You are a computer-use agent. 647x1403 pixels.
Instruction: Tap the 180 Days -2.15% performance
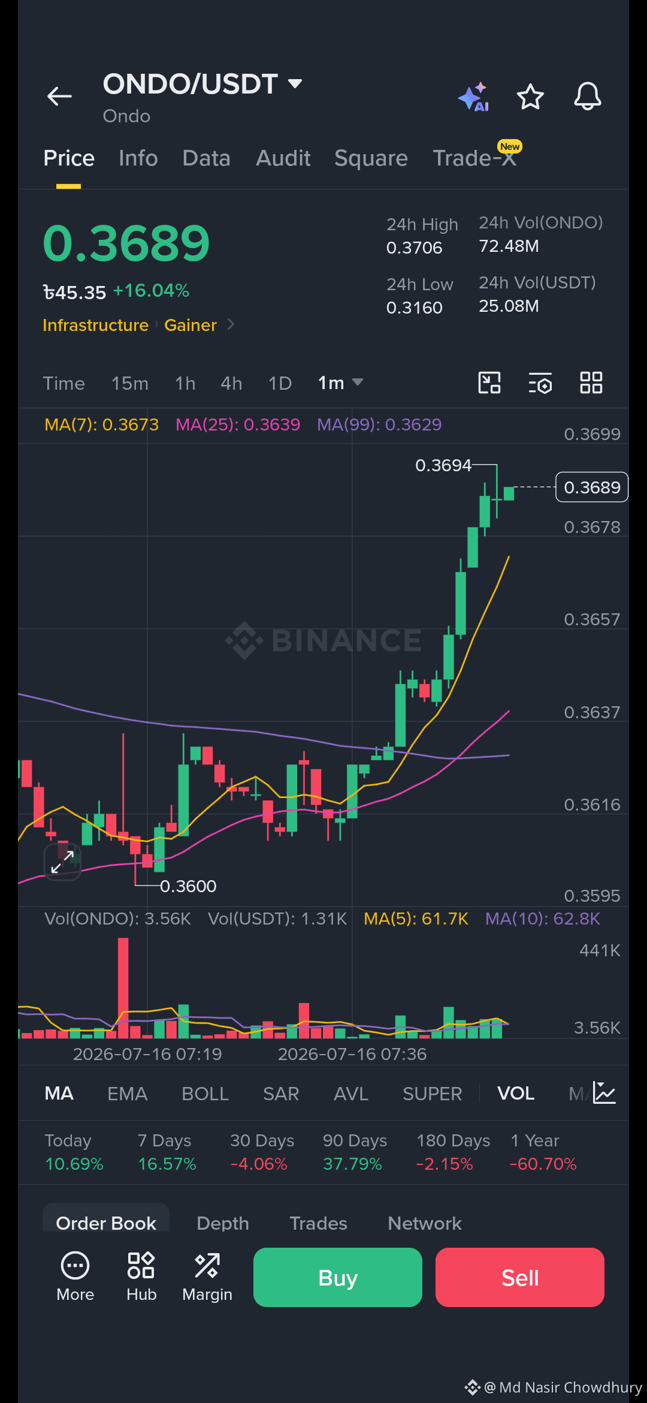pos(453,1152)
